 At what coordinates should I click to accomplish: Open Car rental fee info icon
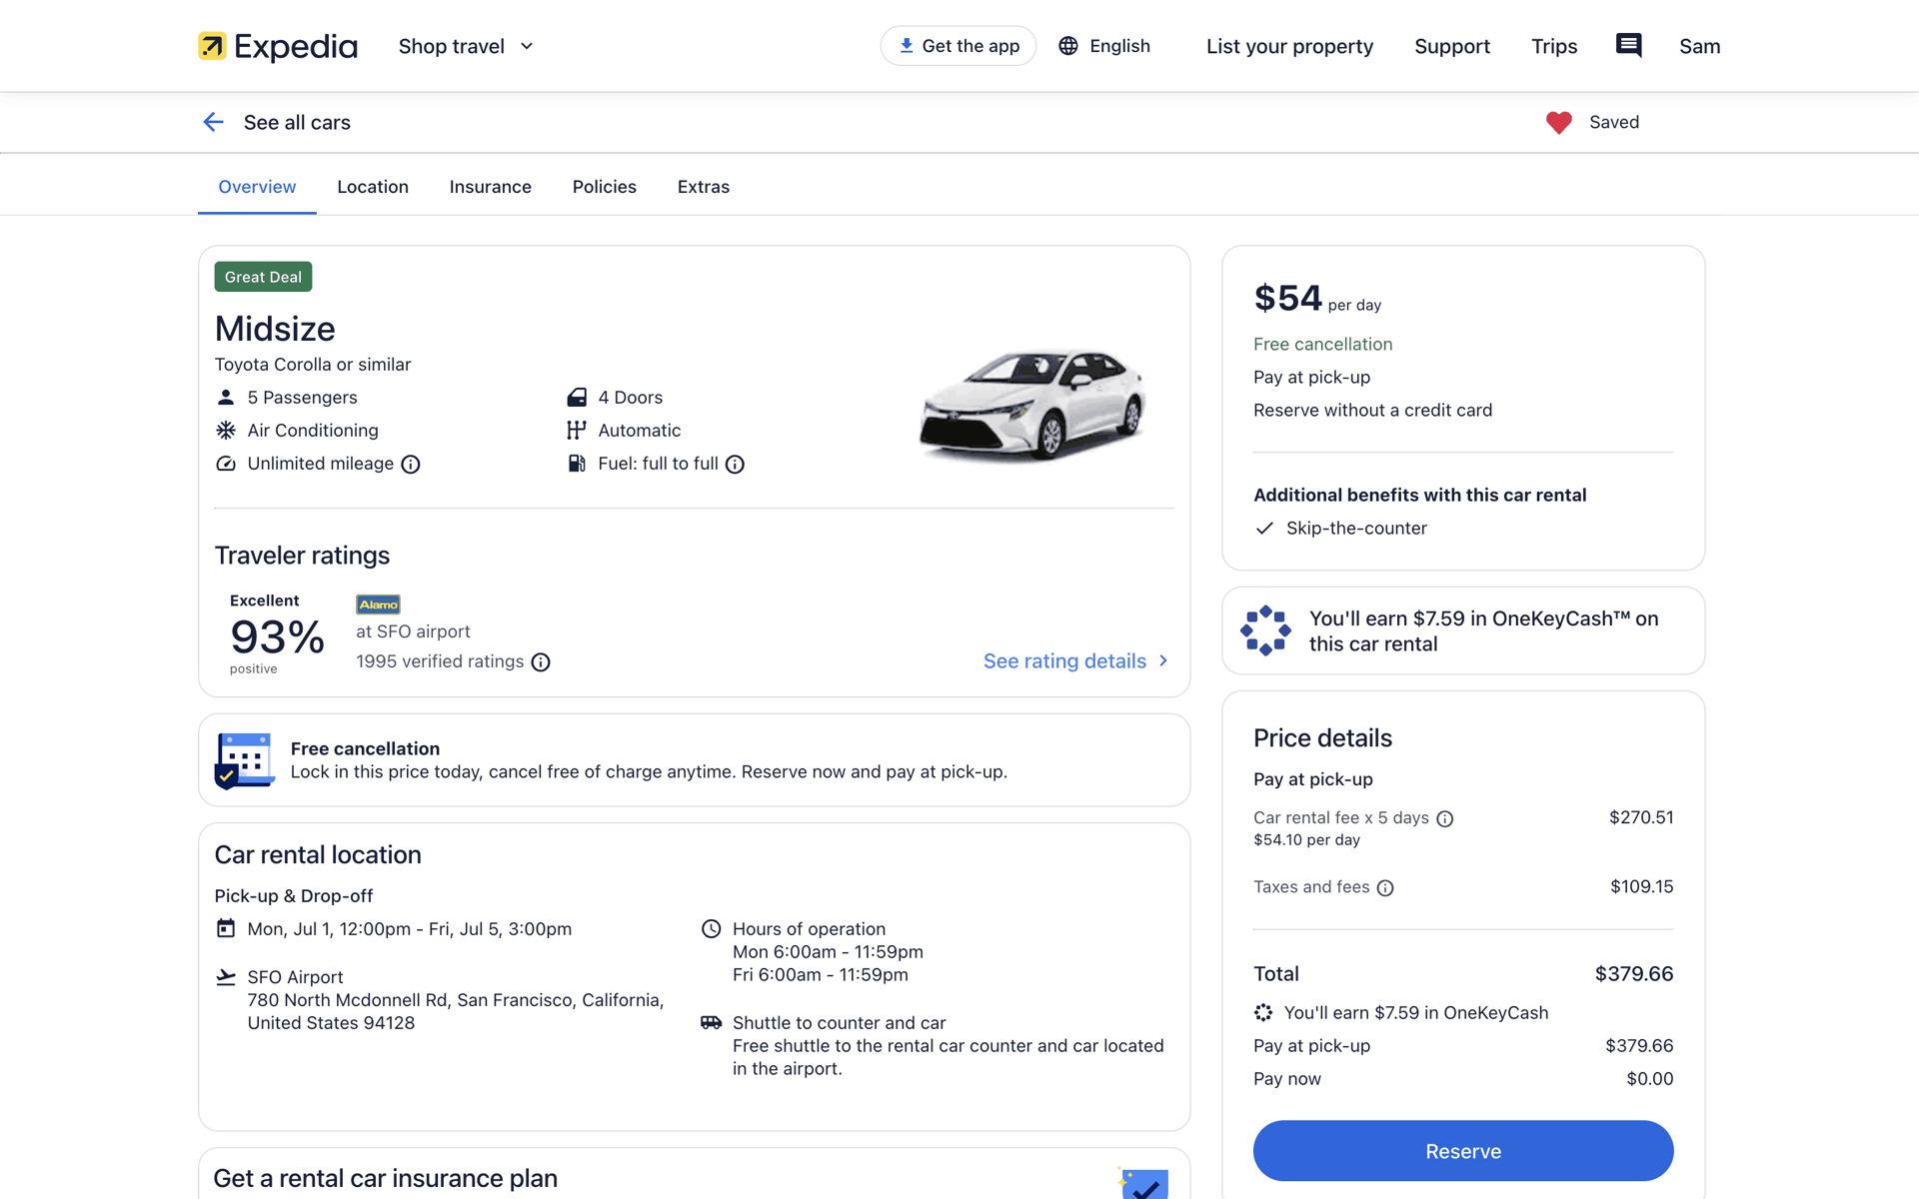1445,818
